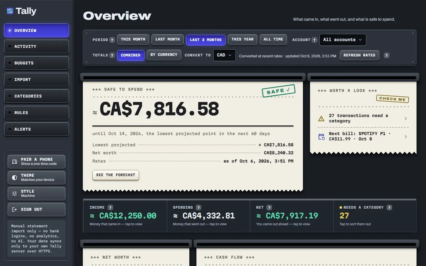Open help for the Period filter
426x266 pixels.
[112, 40]
